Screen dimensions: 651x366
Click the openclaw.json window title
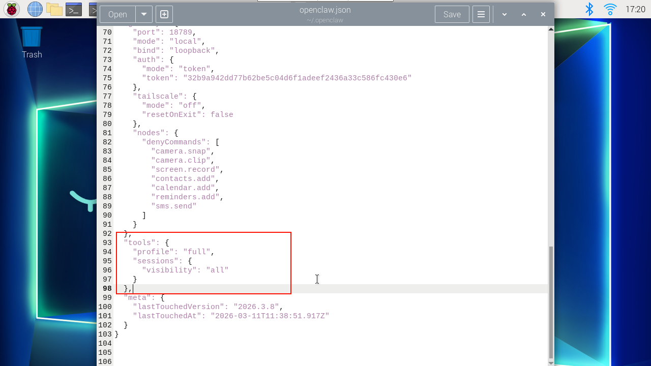325,10
